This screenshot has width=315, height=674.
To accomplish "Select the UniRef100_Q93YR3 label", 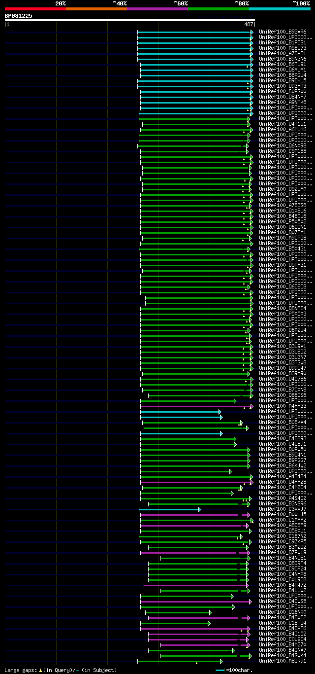I will [282, 86].
